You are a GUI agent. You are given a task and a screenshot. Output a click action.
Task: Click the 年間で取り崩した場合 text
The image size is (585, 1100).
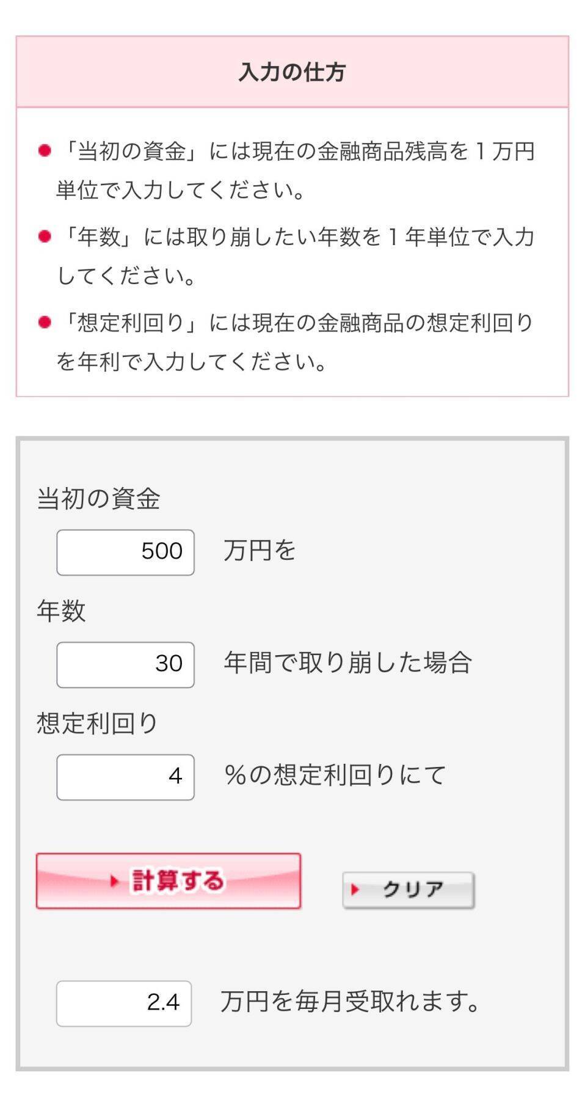click(347, 662)
